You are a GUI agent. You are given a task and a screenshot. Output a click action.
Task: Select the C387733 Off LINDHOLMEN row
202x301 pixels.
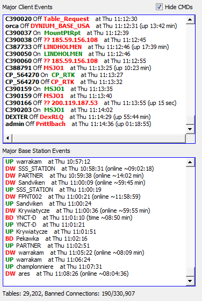tap(87, 47)
